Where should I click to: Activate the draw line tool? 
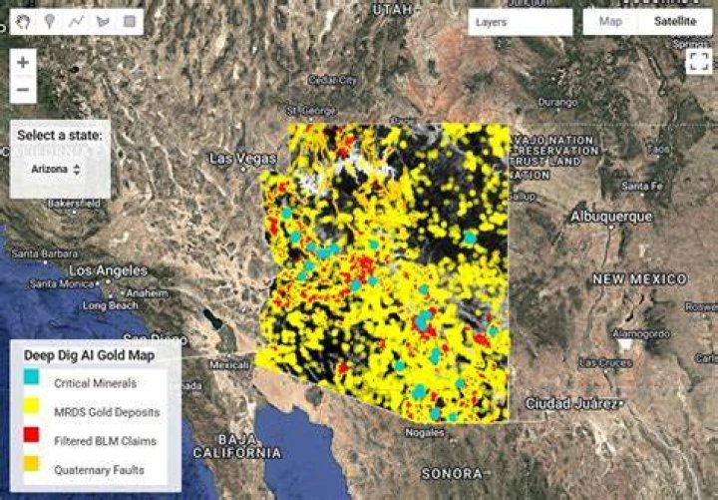[x=76, y=22]
